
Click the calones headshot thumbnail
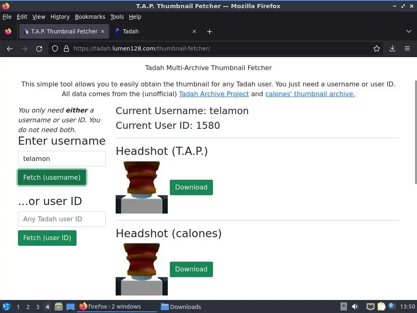141,269
